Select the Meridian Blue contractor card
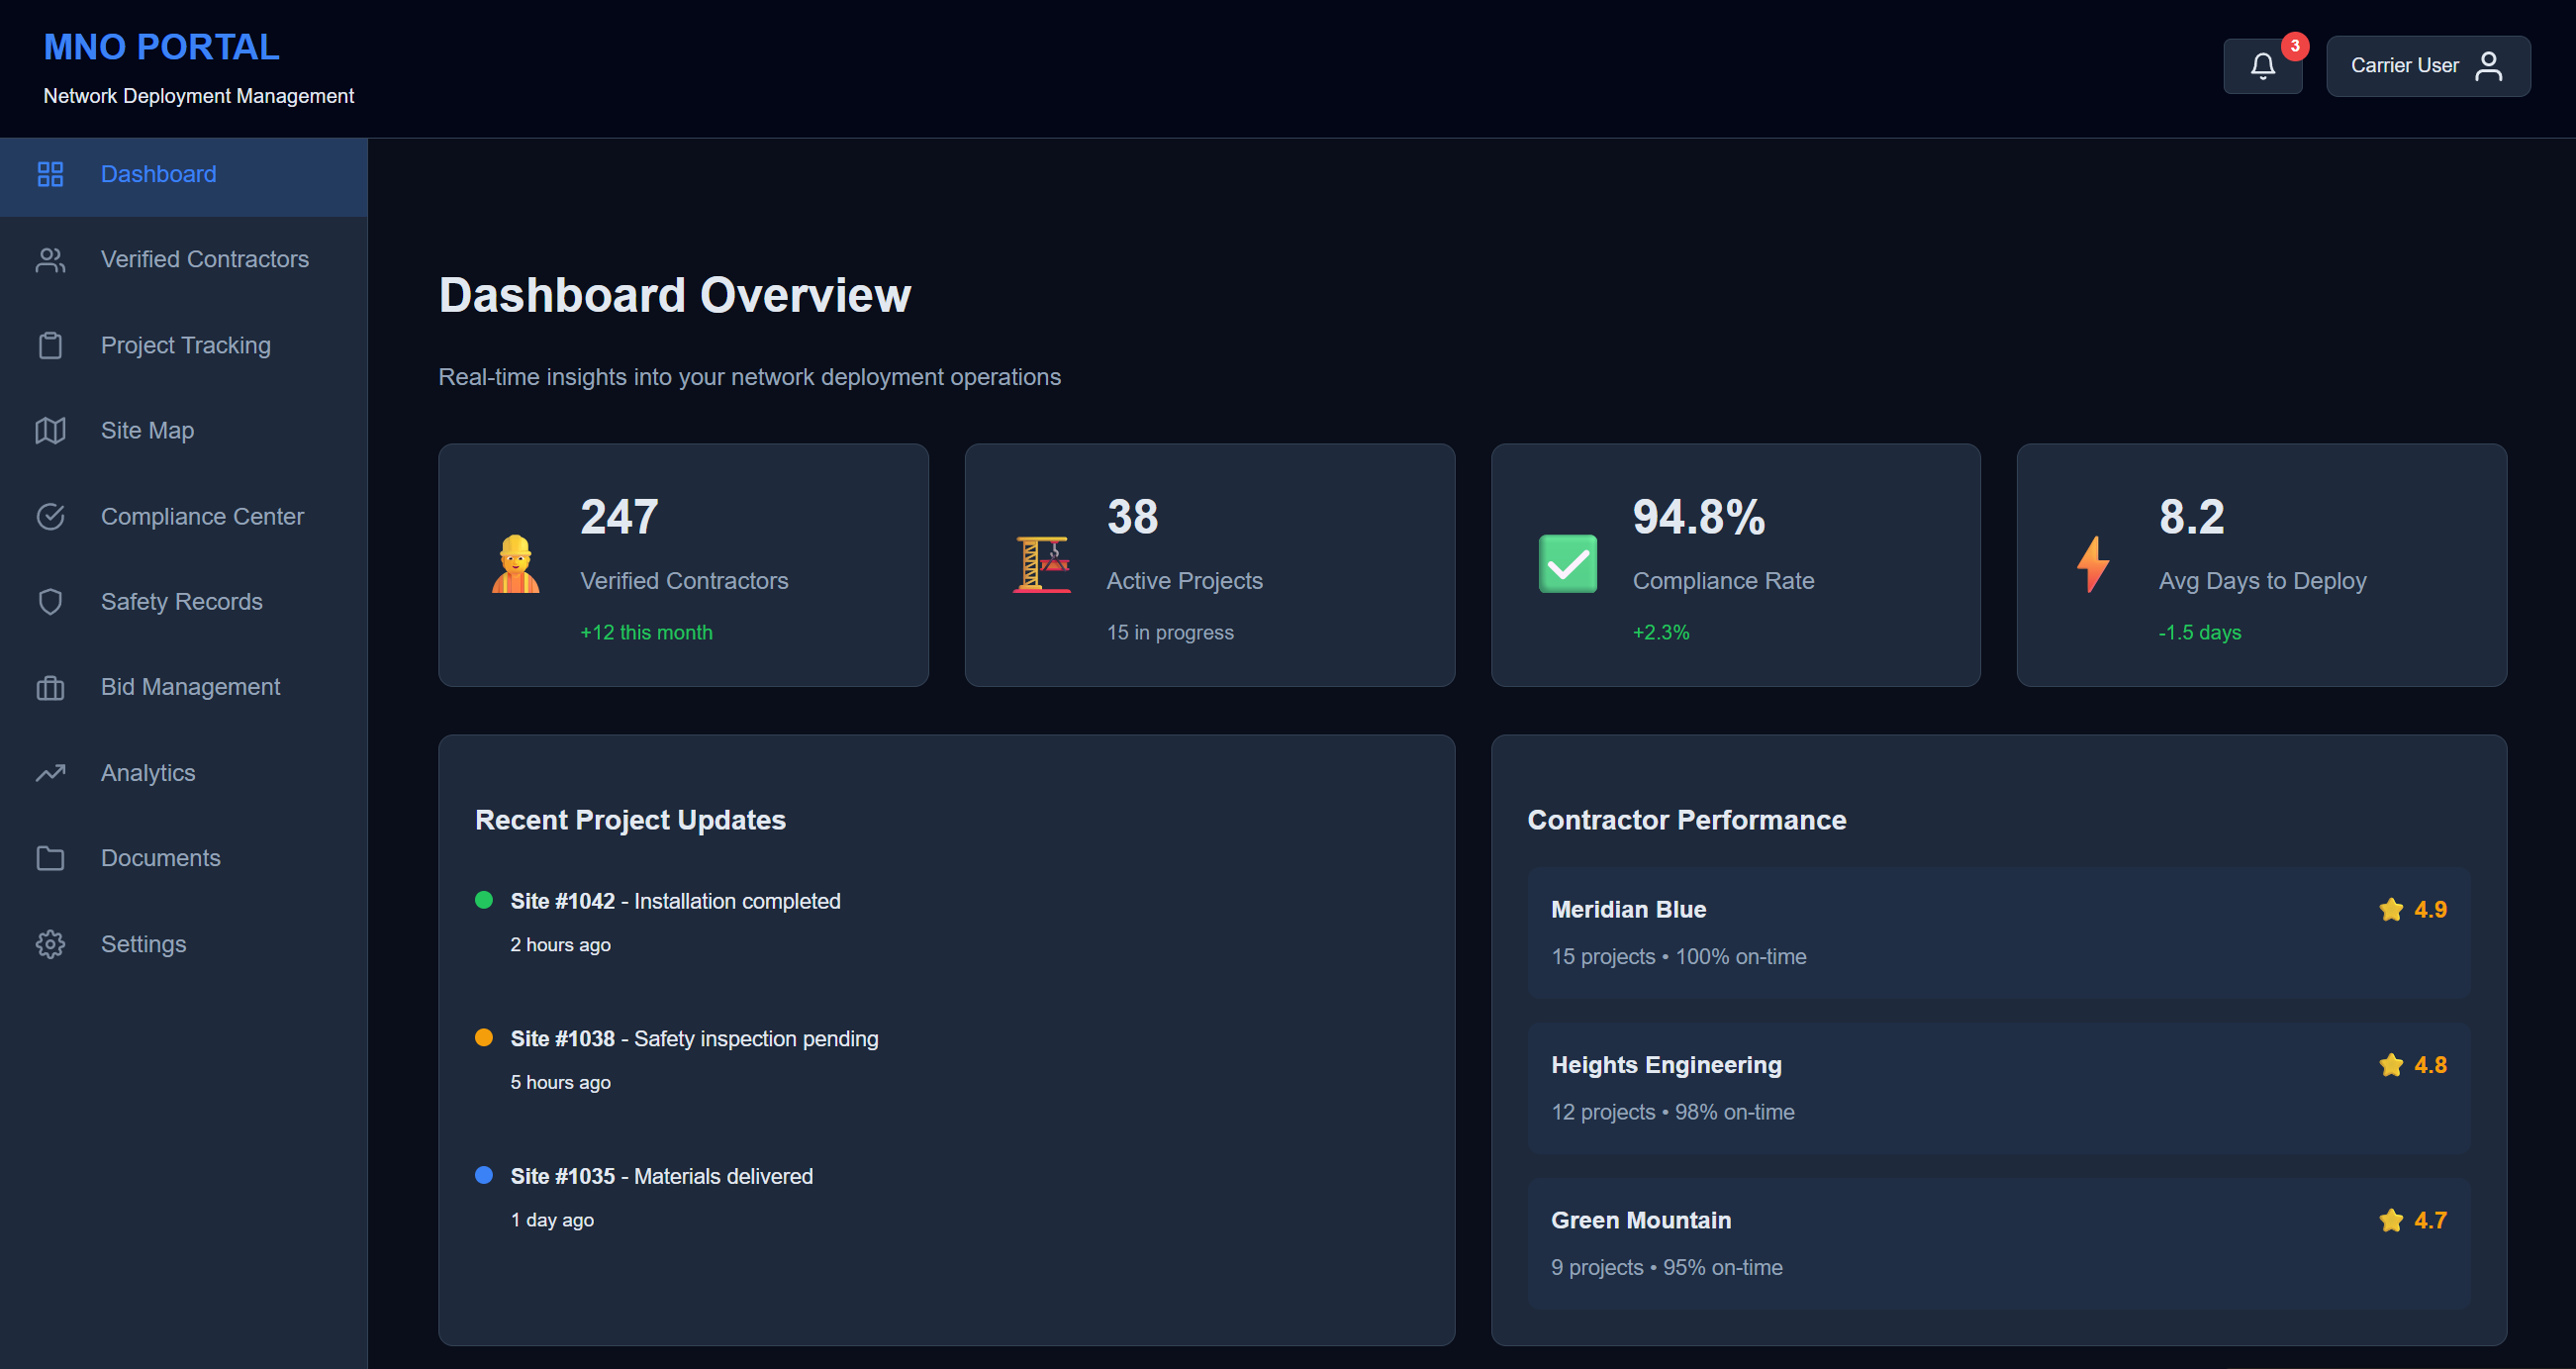 2000,932
